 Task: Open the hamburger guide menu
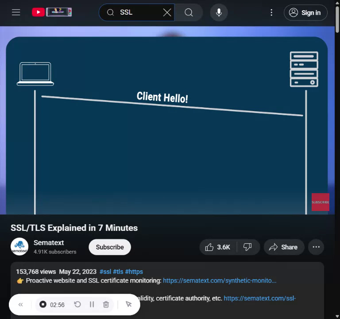(x=16, y=12)
